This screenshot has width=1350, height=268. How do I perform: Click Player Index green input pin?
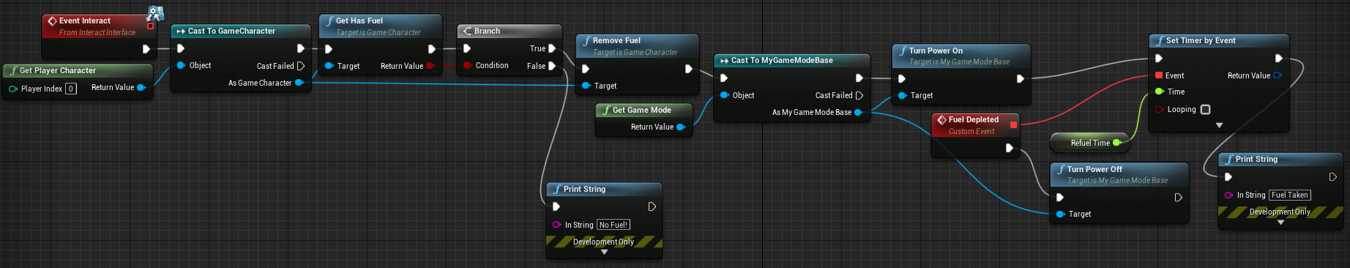[x=13, y=89]
